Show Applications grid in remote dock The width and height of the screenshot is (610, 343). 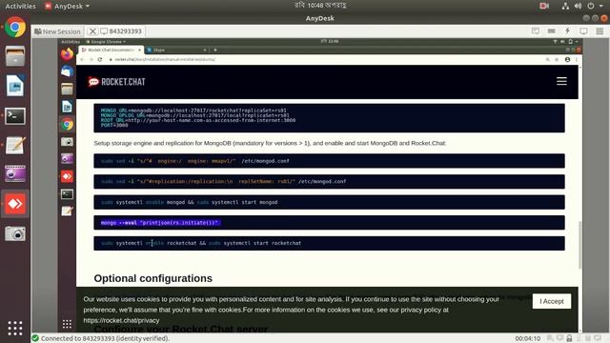67,324
